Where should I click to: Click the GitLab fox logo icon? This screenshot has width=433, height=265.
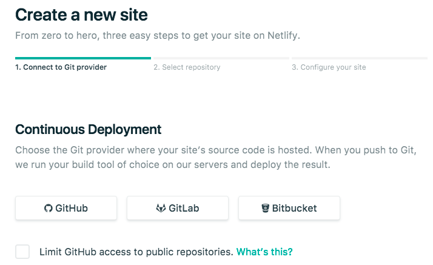(161, 208)
